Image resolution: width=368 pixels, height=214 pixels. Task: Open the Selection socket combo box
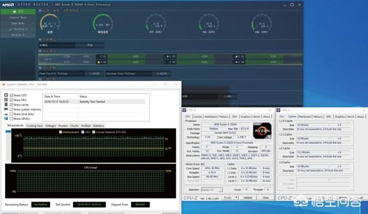212,190
